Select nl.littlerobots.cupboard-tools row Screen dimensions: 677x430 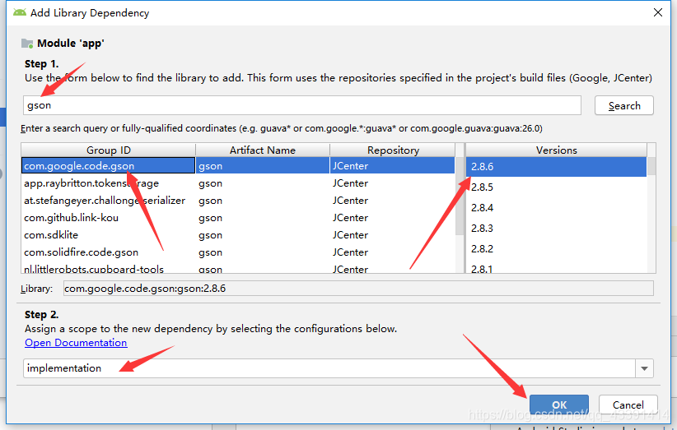click(x=238, y=268)
